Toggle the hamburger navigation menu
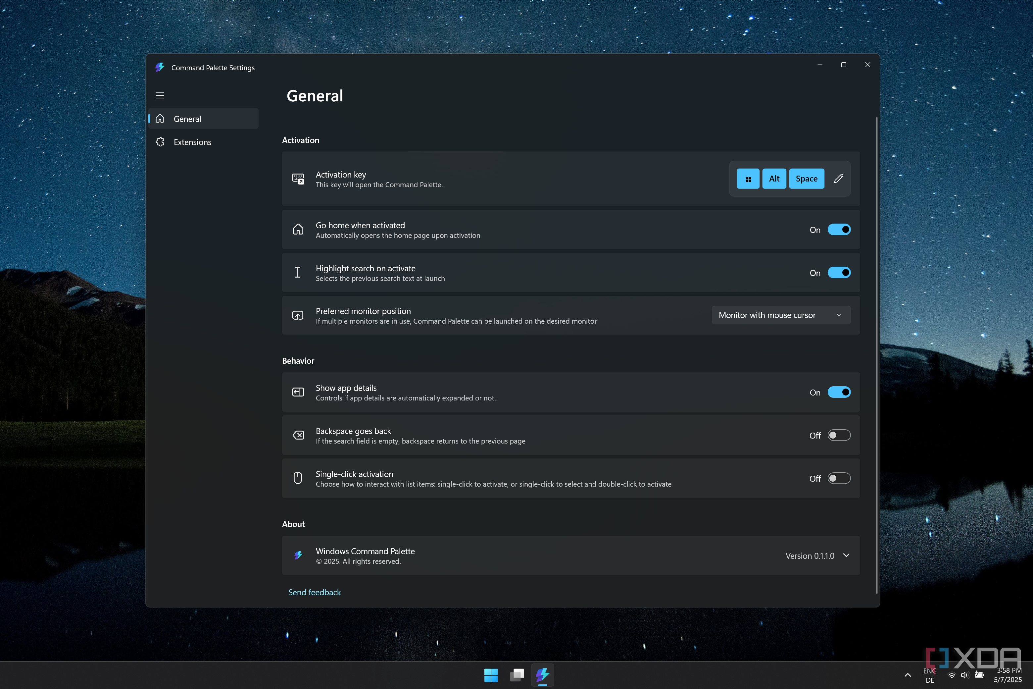The height and width of the screenshot is (689, 1033). pos(160,95)
